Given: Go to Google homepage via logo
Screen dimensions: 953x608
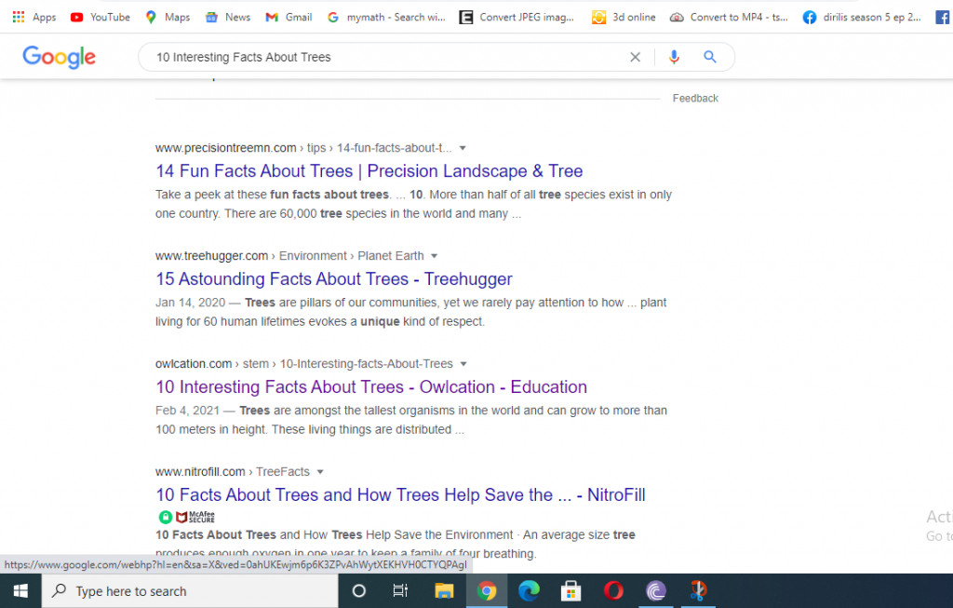Looking at the screenshot, I should point(59,57).
